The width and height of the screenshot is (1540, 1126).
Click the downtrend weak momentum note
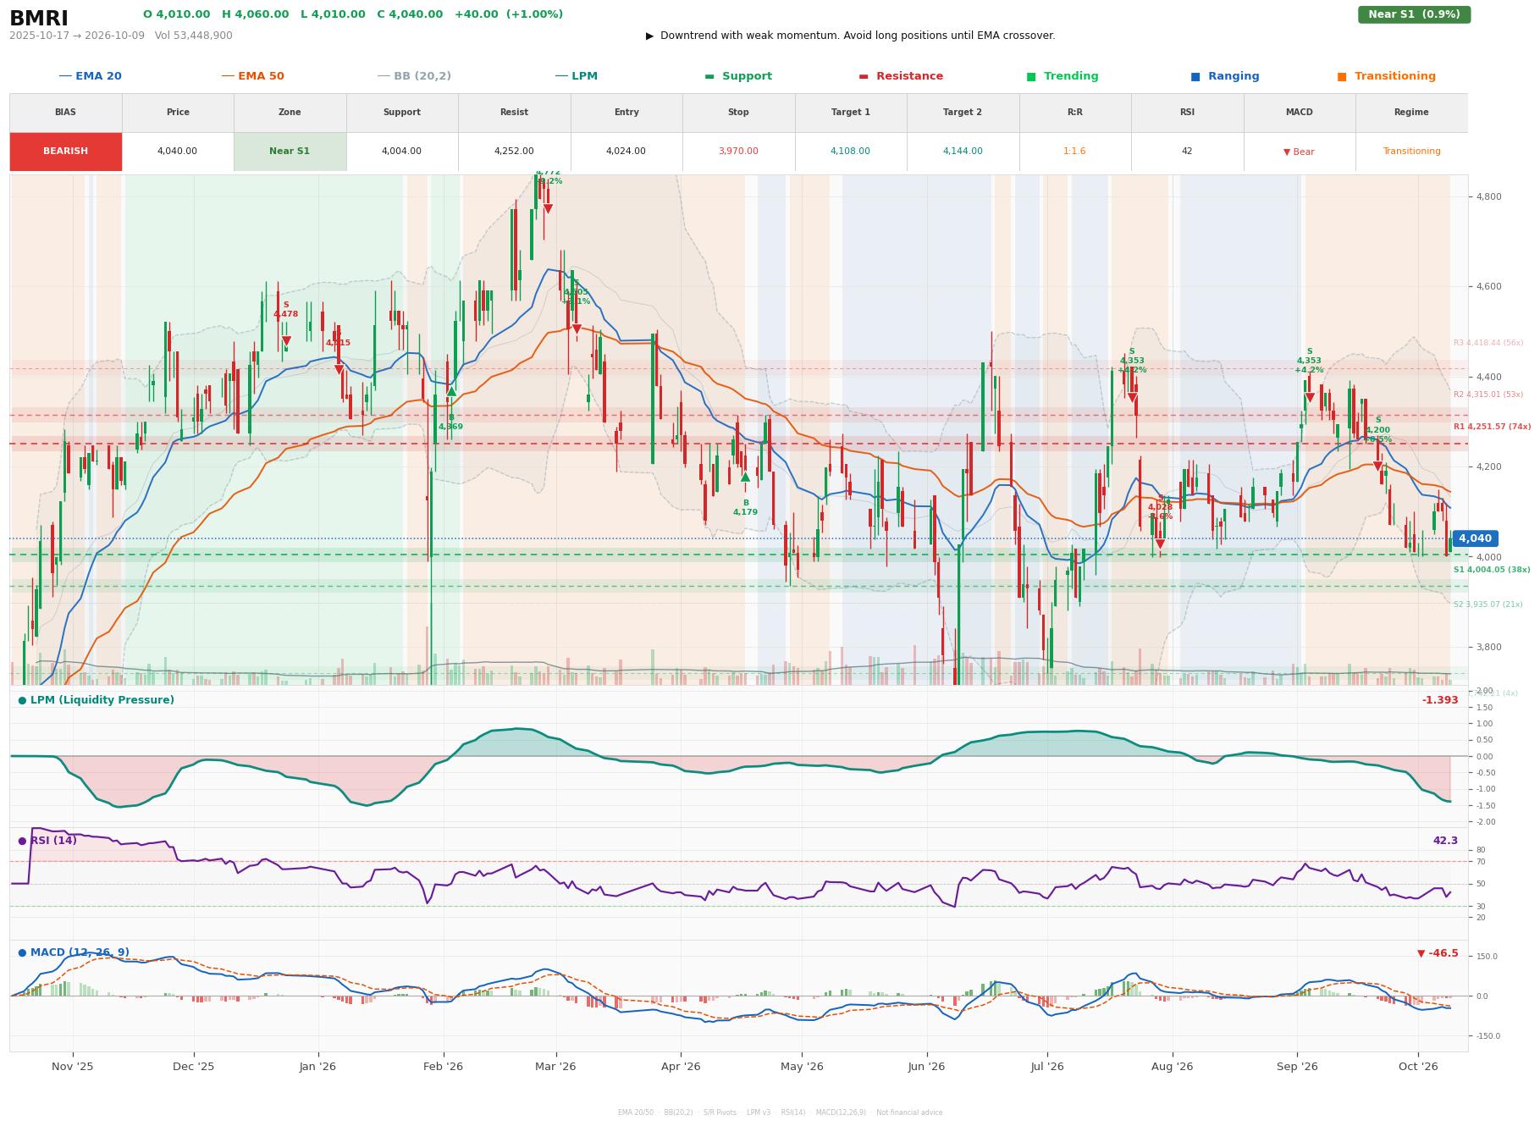[850, 36]
